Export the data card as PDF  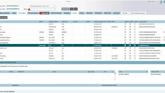161,2
